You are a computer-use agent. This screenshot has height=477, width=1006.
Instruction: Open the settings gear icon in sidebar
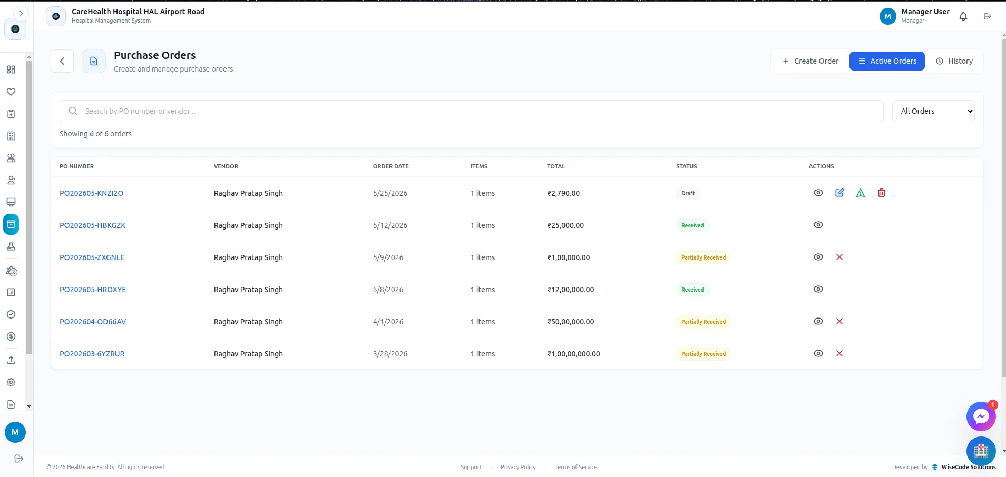click(x=11, y=382)
